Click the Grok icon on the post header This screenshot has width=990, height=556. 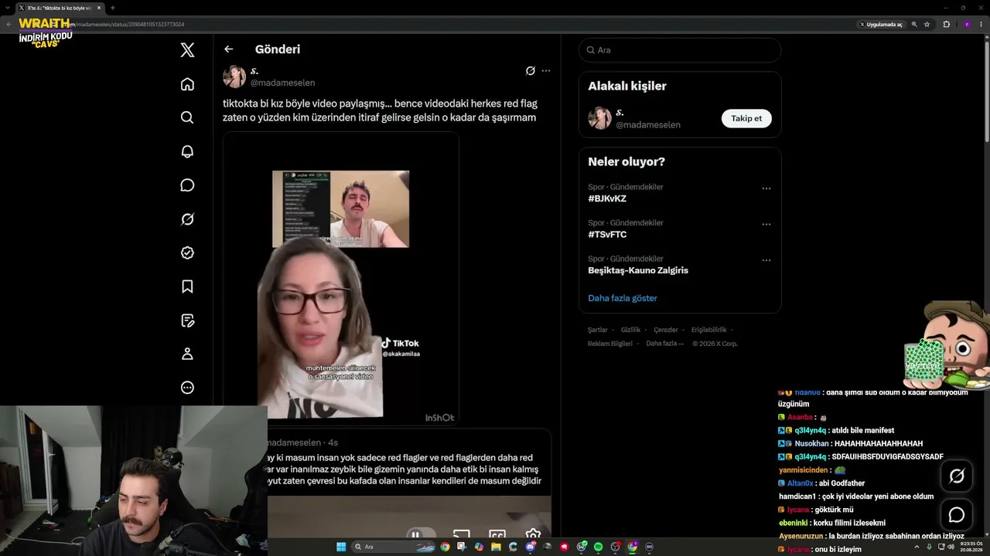pyautogui.click(x=531, y=71)
